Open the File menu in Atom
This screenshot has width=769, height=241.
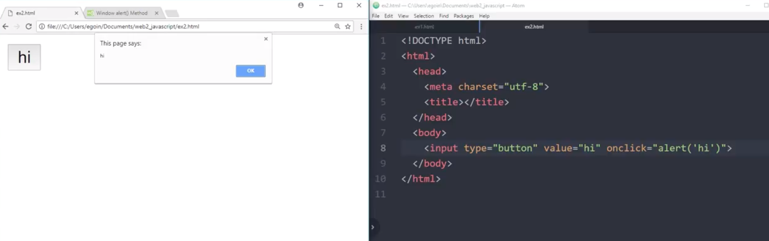pyautogui.click(x=376, y=16)
